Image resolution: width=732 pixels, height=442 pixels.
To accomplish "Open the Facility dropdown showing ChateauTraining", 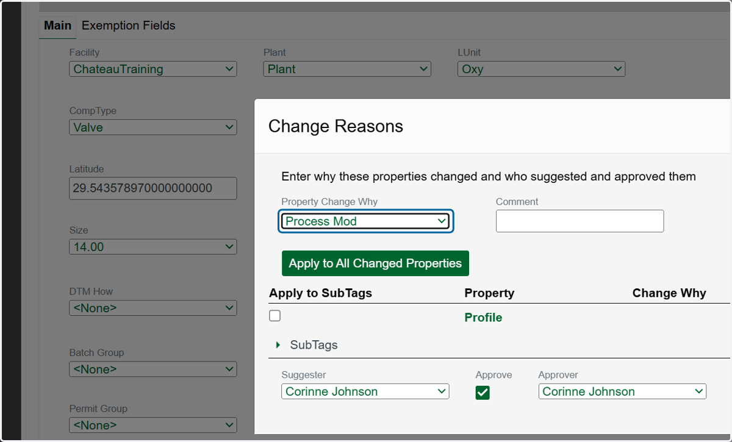I will pyautogui.click(x=153, y=69).
